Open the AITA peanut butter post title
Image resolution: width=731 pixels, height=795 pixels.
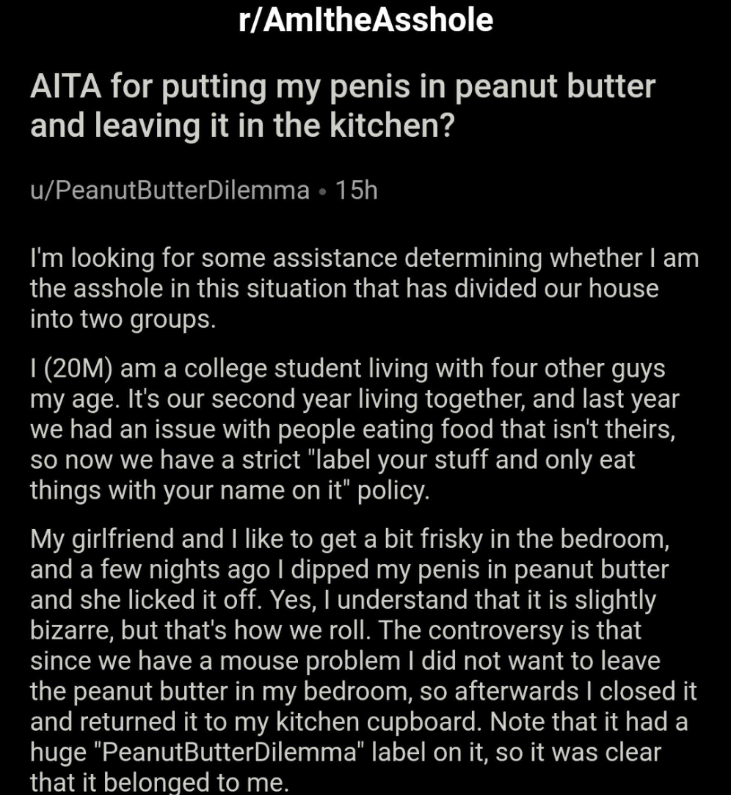342,106
